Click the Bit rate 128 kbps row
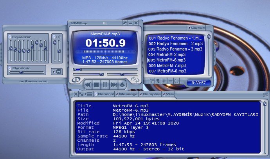This screenshot has width=270, height=159. [x=106, y=132]
